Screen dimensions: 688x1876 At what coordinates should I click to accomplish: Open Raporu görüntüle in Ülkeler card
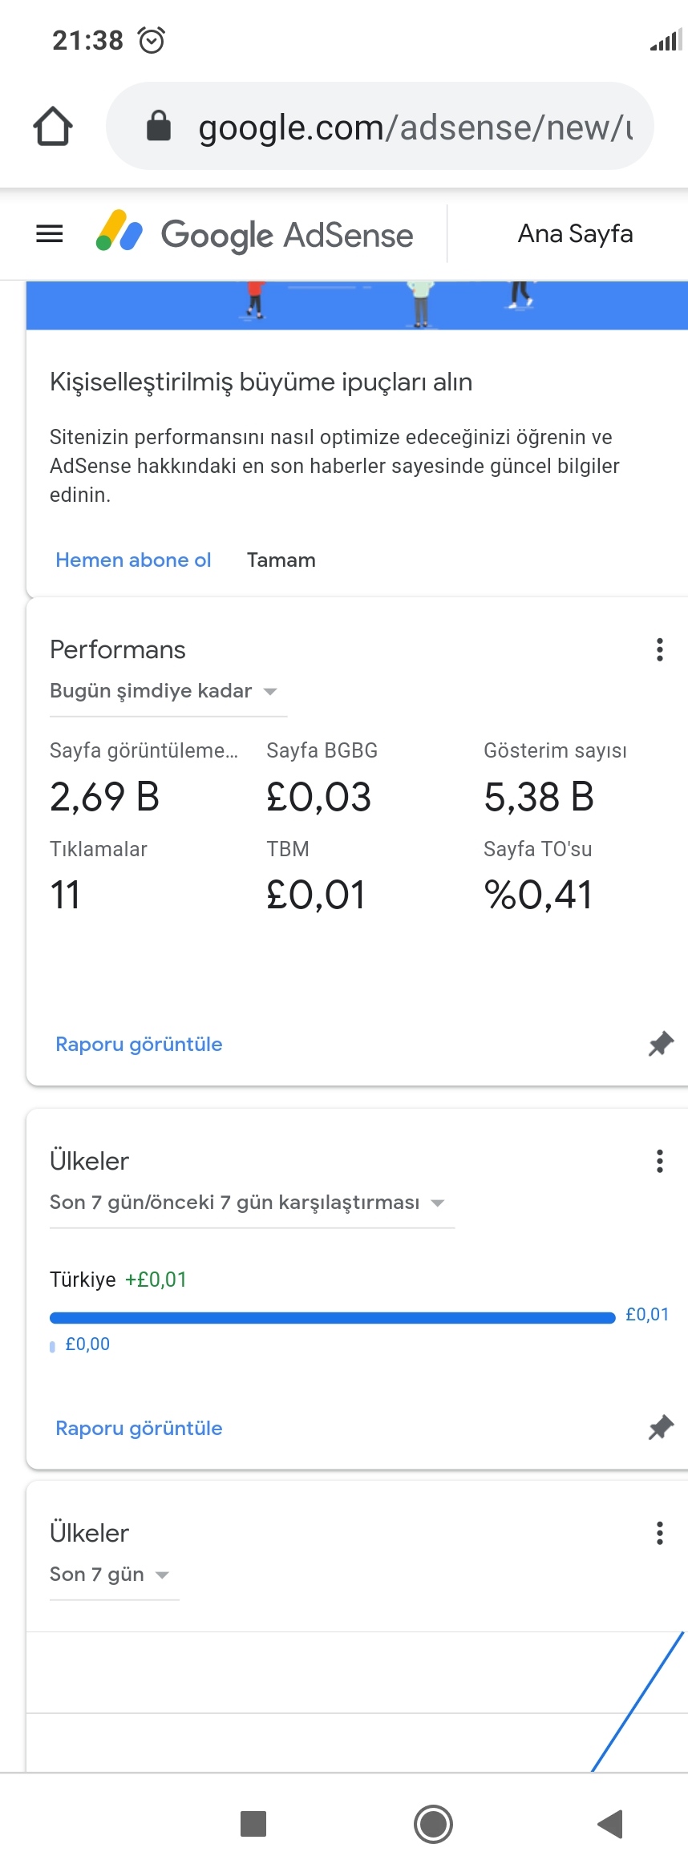(x=139, y=1428)
